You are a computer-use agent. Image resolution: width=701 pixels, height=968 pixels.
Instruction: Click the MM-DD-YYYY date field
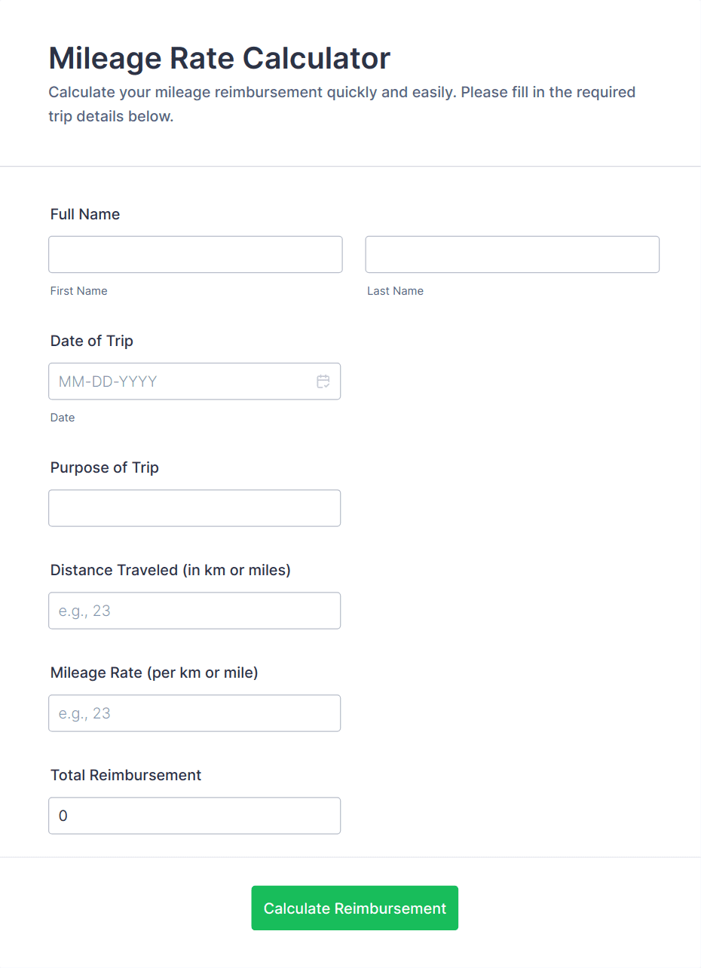181,381
